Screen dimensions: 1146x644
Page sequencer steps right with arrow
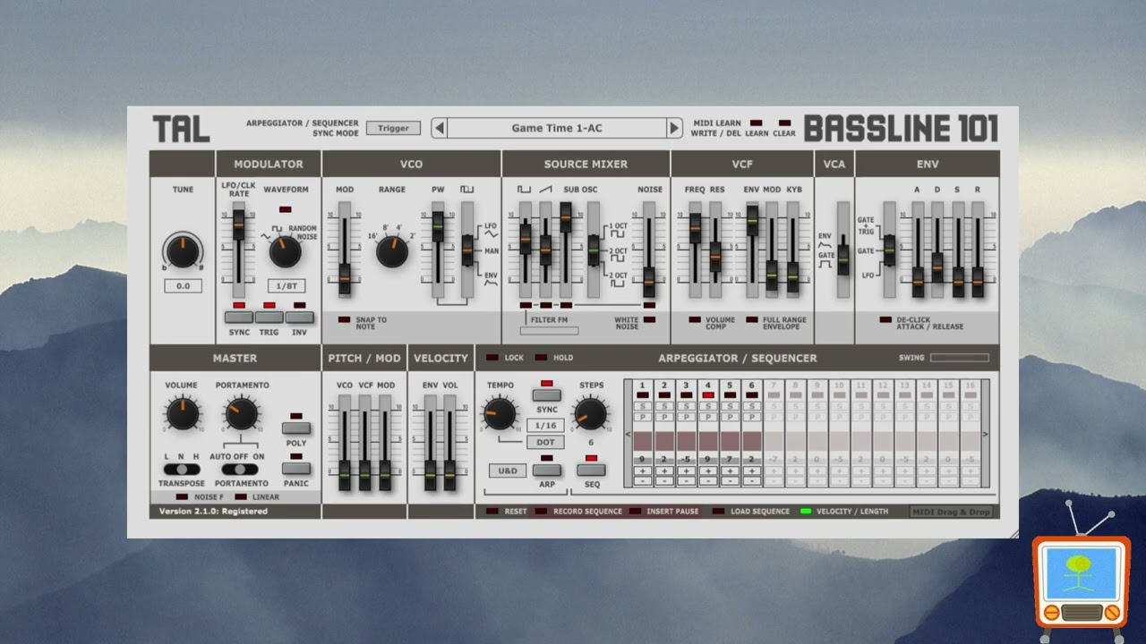pos(986,435)
